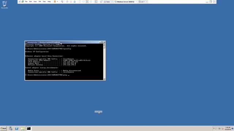Take a snapshot using the clock icon
Image resolution: width=234 pixels, height=131 pixels.
click(67, 1)
